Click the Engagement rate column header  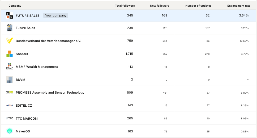coord(239,6)
